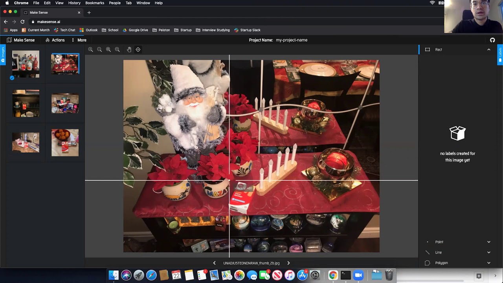Image resolution: width=503 pixels, height=283 pixels.
Task: Open the Google Drive bookmark
Action: (x=135, y=30)
